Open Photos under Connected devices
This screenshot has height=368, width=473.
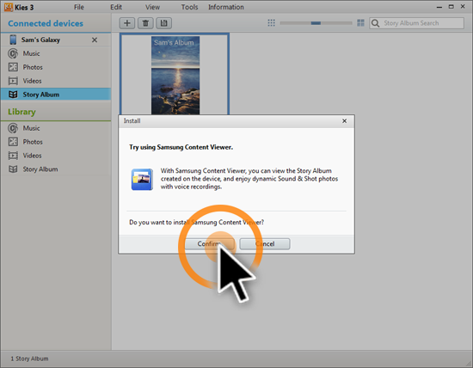[56, 67]
